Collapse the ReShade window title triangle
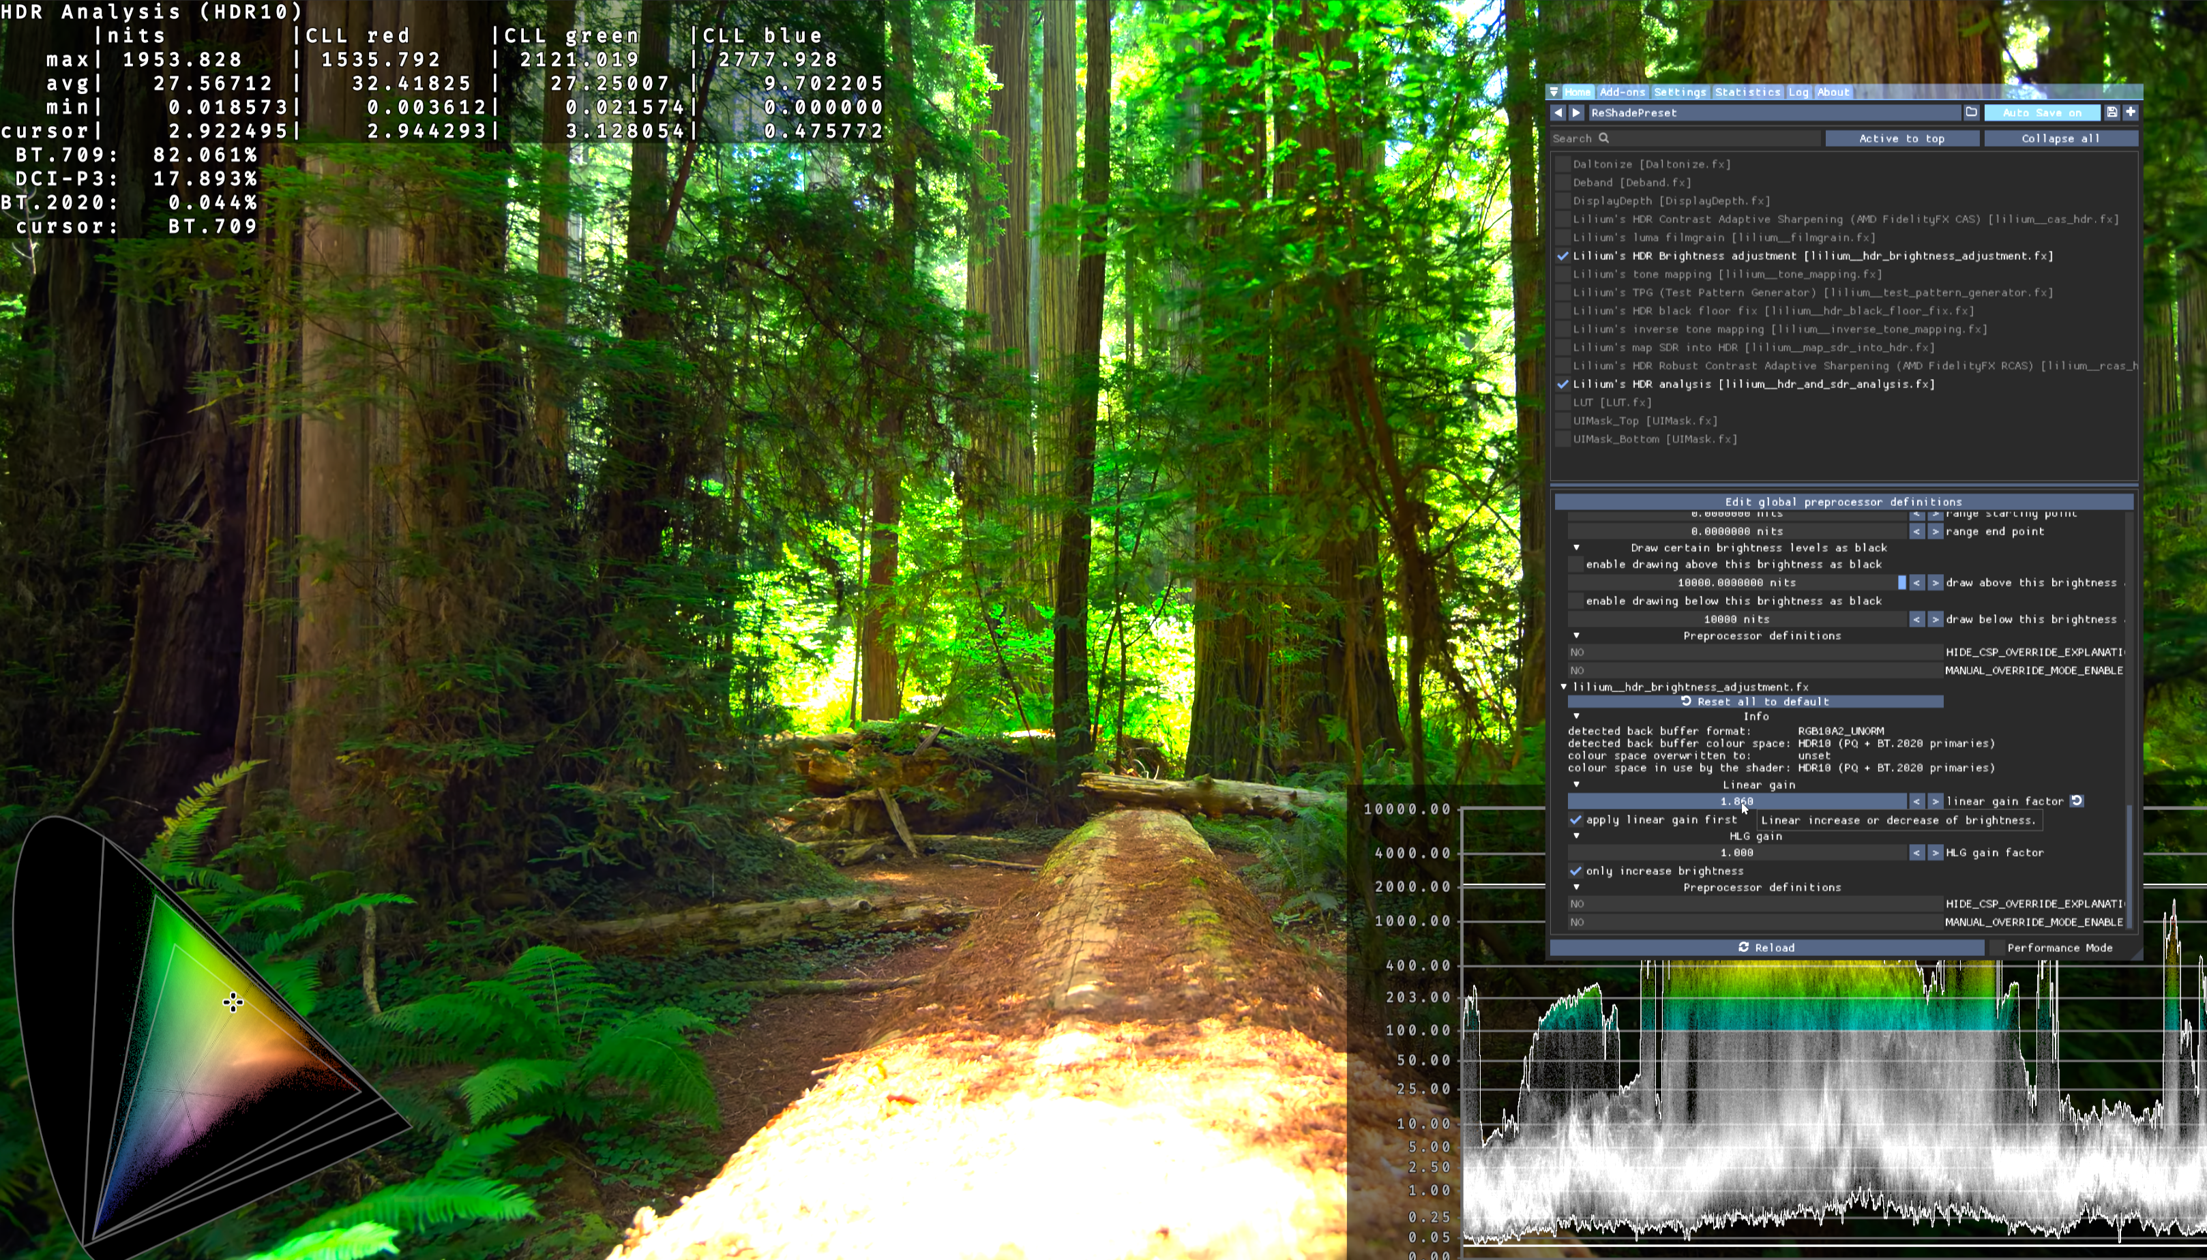Screen dimensions: 2207x1260 [1554, 92]
